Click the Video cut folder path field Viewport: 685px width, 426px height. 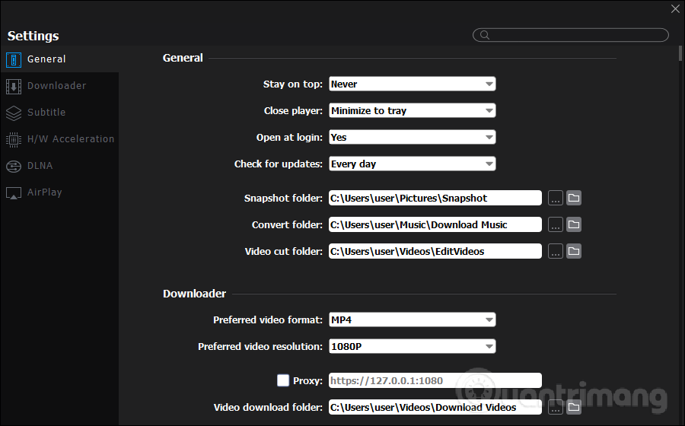coord(435,251)
